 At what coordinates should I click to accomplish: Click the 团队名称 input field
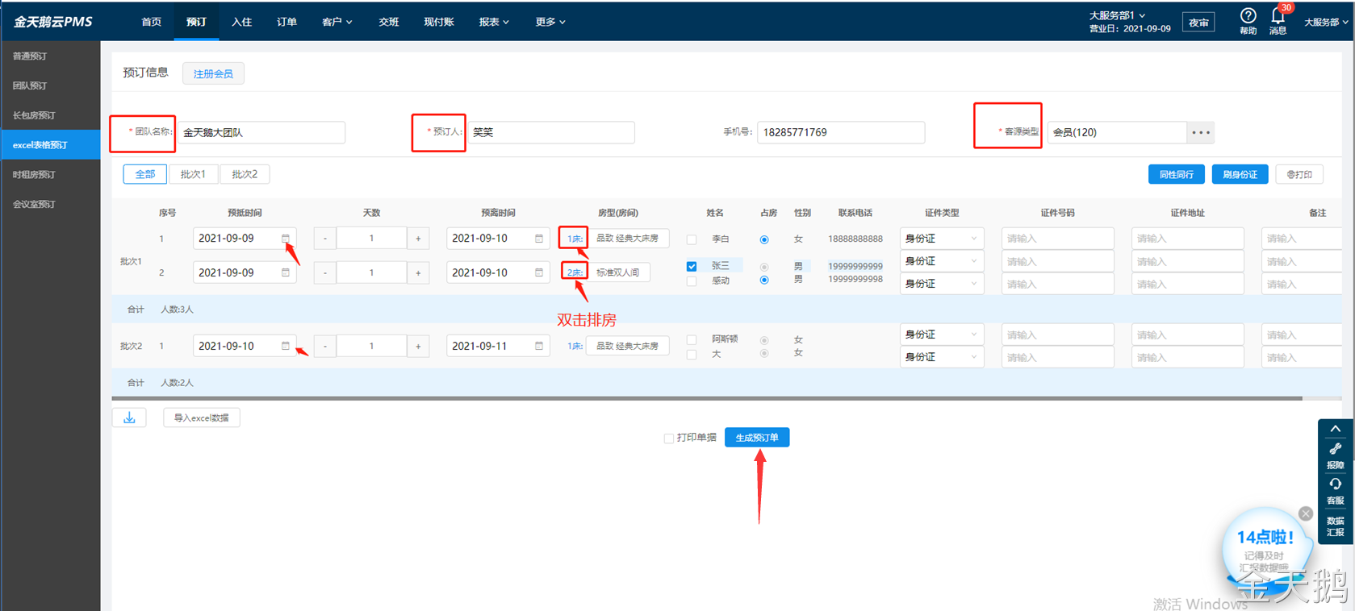261,132
